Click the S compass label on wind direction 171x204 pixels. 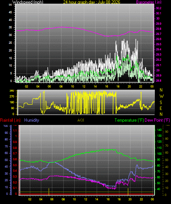coord(161,103)
